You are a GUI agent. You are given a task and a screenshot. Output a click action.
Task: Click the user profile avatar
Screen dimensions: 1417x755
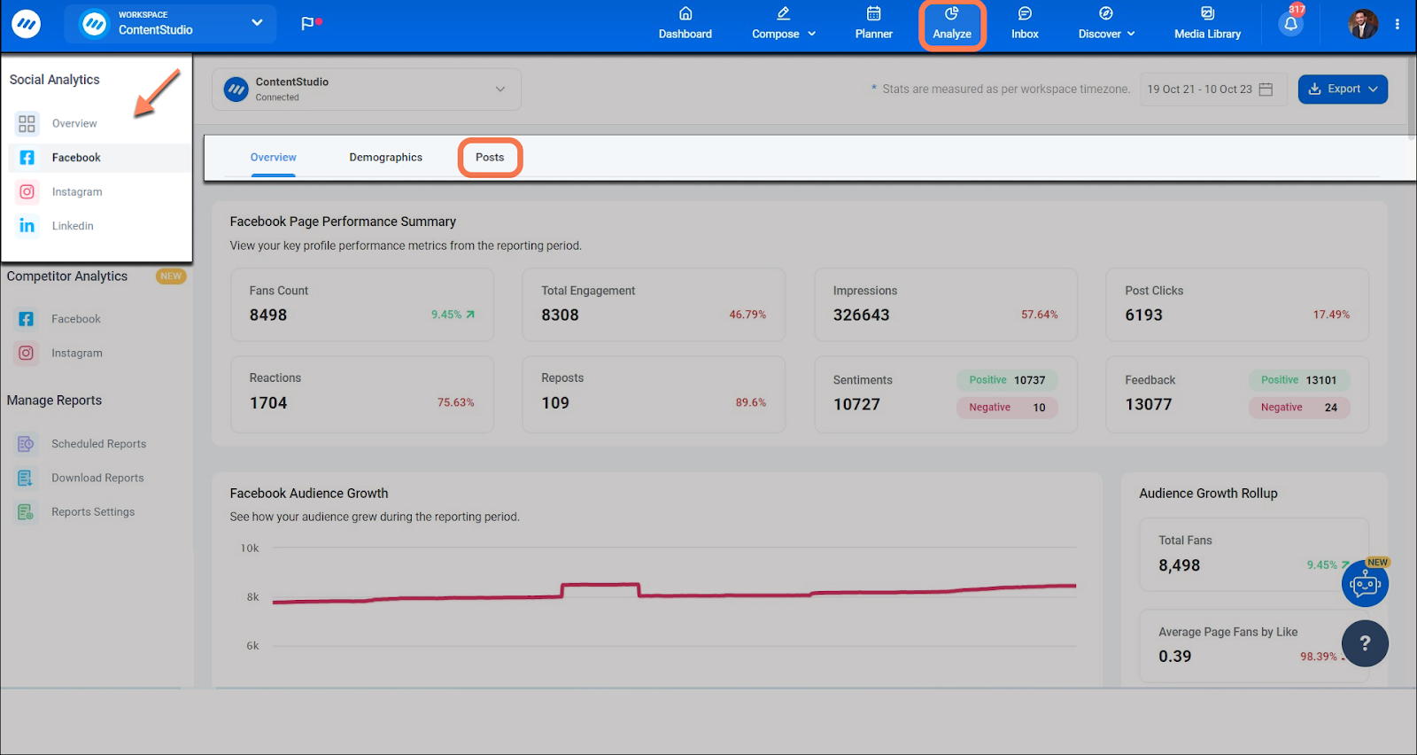(1363, 24)
